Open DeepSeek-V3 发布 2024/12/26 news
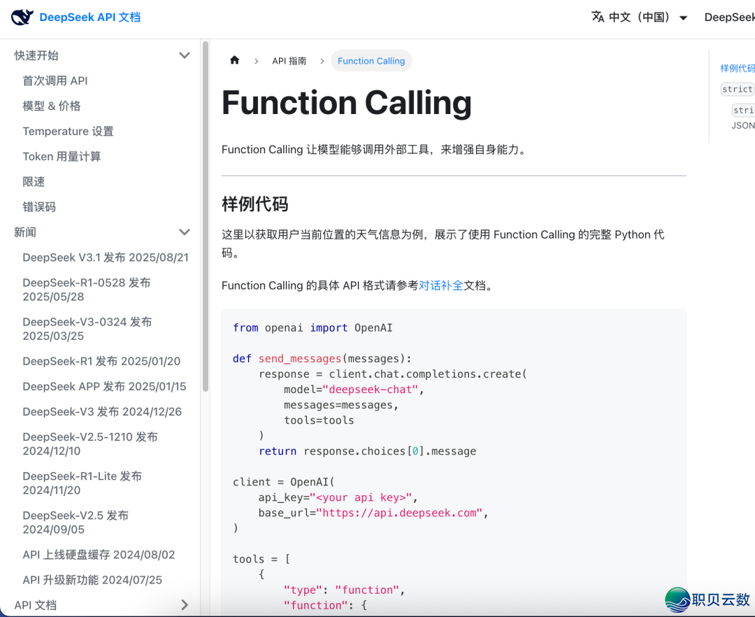 click(x=102, y=412)
